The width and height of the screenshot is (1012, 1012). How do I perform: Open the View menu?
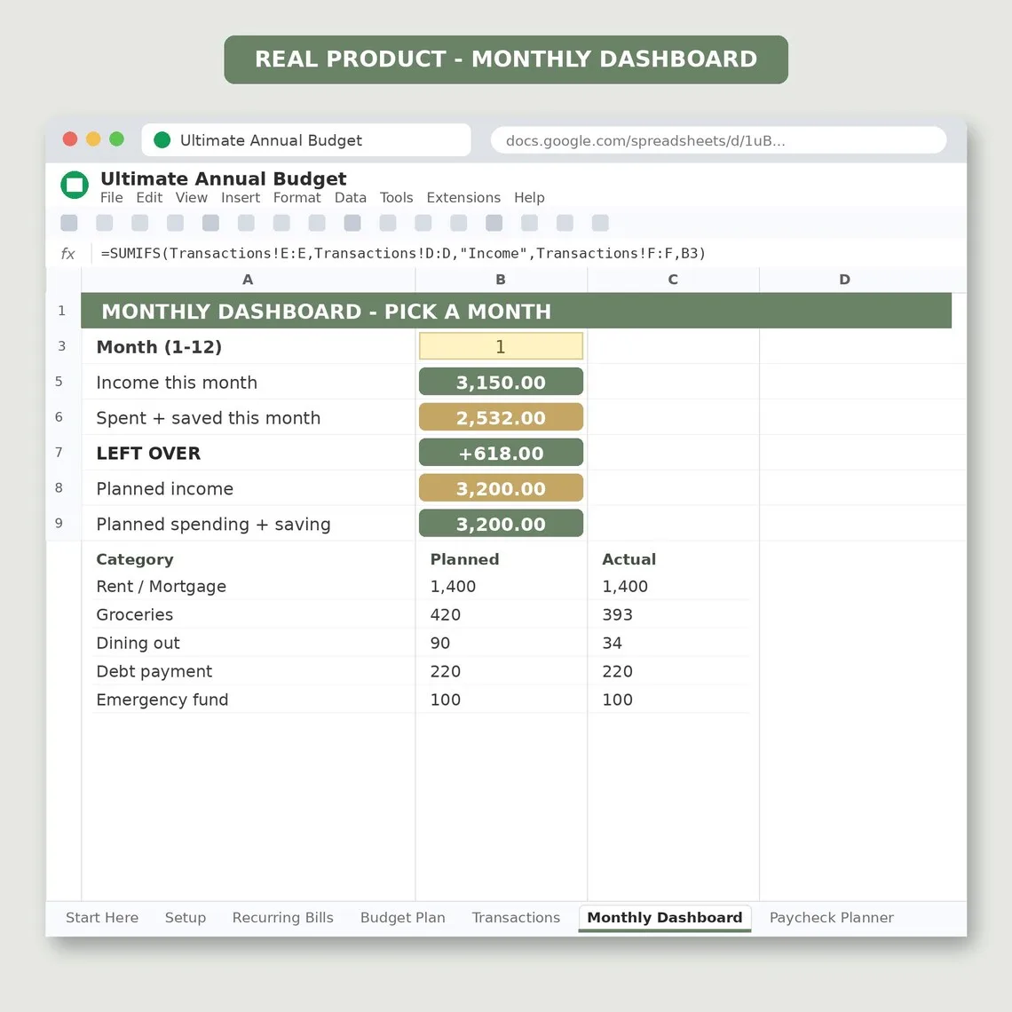[192, 197]
